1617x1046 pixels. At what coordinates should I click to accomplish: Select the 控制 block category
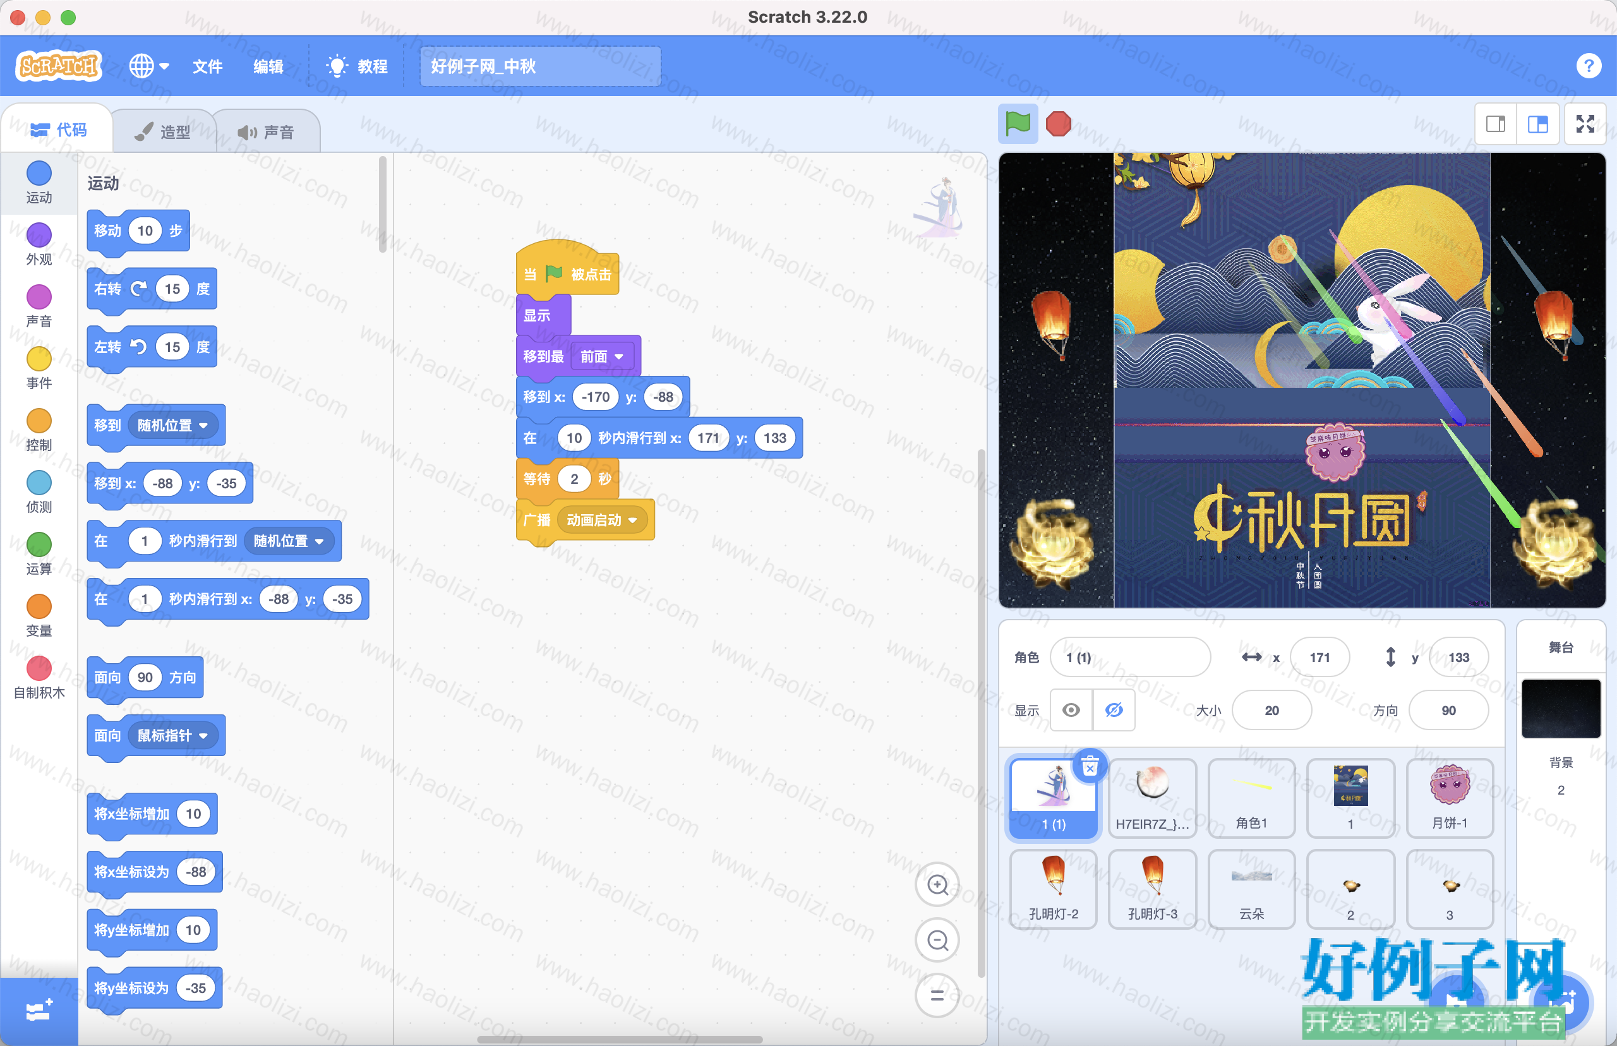click(39, 430)
